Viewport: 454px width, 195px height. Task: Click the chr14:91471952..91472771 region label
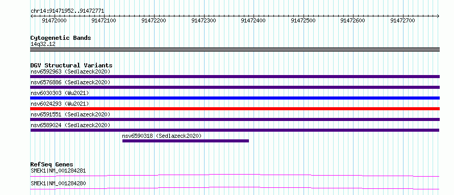[67, 11]
